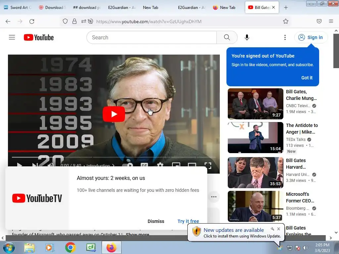Enter full screen video mode
This screenshot has height=254, width=339.
coord(208,165)
